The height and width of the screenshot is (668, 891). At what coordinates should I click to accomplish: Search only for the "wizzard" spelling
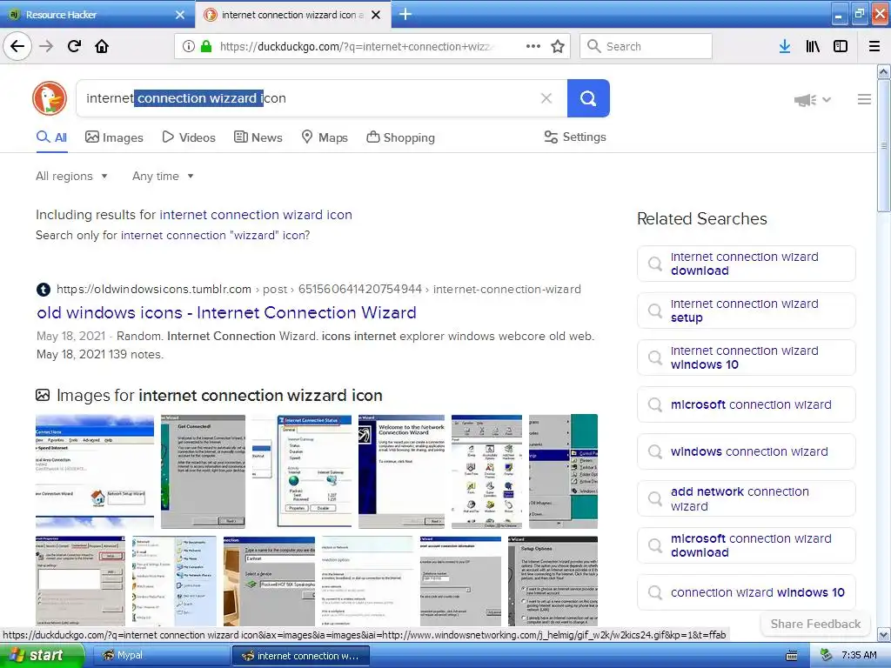click(x=216, y=235)
